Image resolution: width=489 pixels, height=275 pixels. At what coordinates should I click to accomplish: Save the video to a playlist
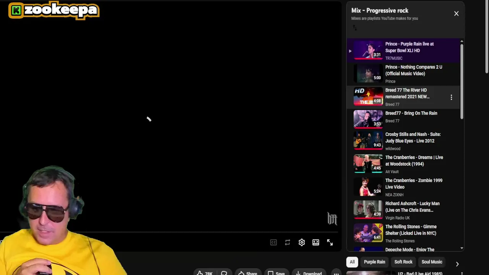coord(276,273)
